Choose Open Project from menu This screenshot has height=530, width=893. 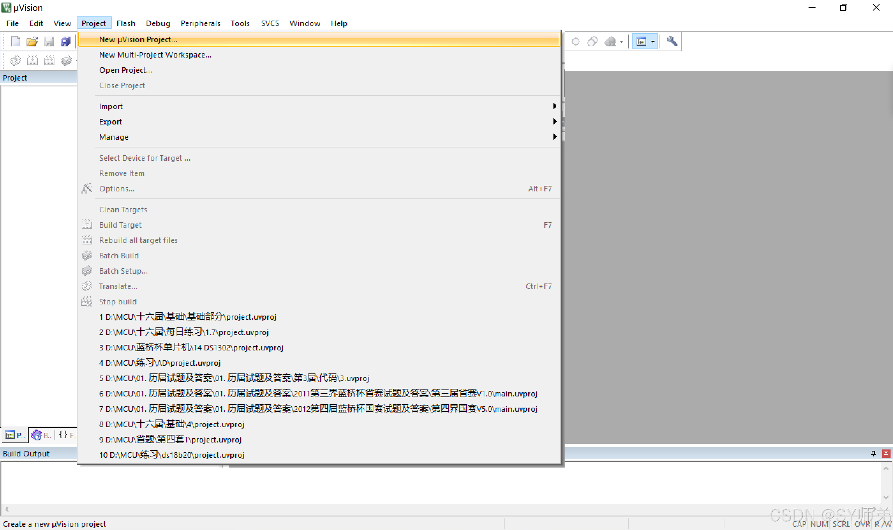pyautogui.click(x=319, y=70)
